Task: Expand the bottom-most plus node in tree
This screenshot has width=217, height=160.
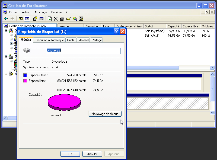Action: click(x=6, y=74)
